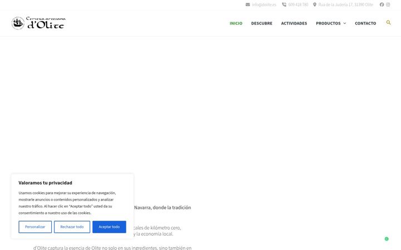Open the Contacto menu item
Screen dimensions: 401x250
tap(365, 23)
